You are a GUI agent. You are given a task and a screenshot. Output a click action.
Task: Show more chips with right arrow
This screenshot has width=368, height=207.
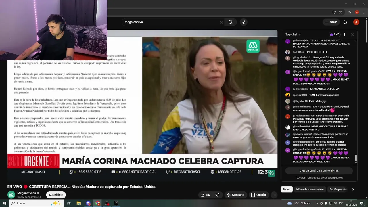[x=353, y=189]
